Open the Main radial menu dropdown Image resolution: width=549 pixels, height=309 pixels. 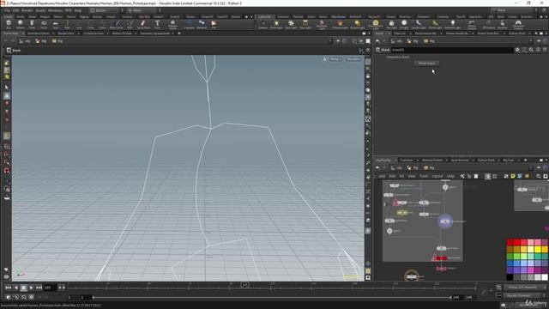point(142,10)
